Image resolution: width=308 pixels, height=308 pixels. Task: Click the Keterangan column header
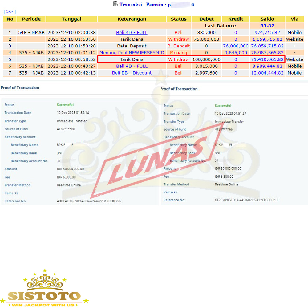(x=132, y=19)
